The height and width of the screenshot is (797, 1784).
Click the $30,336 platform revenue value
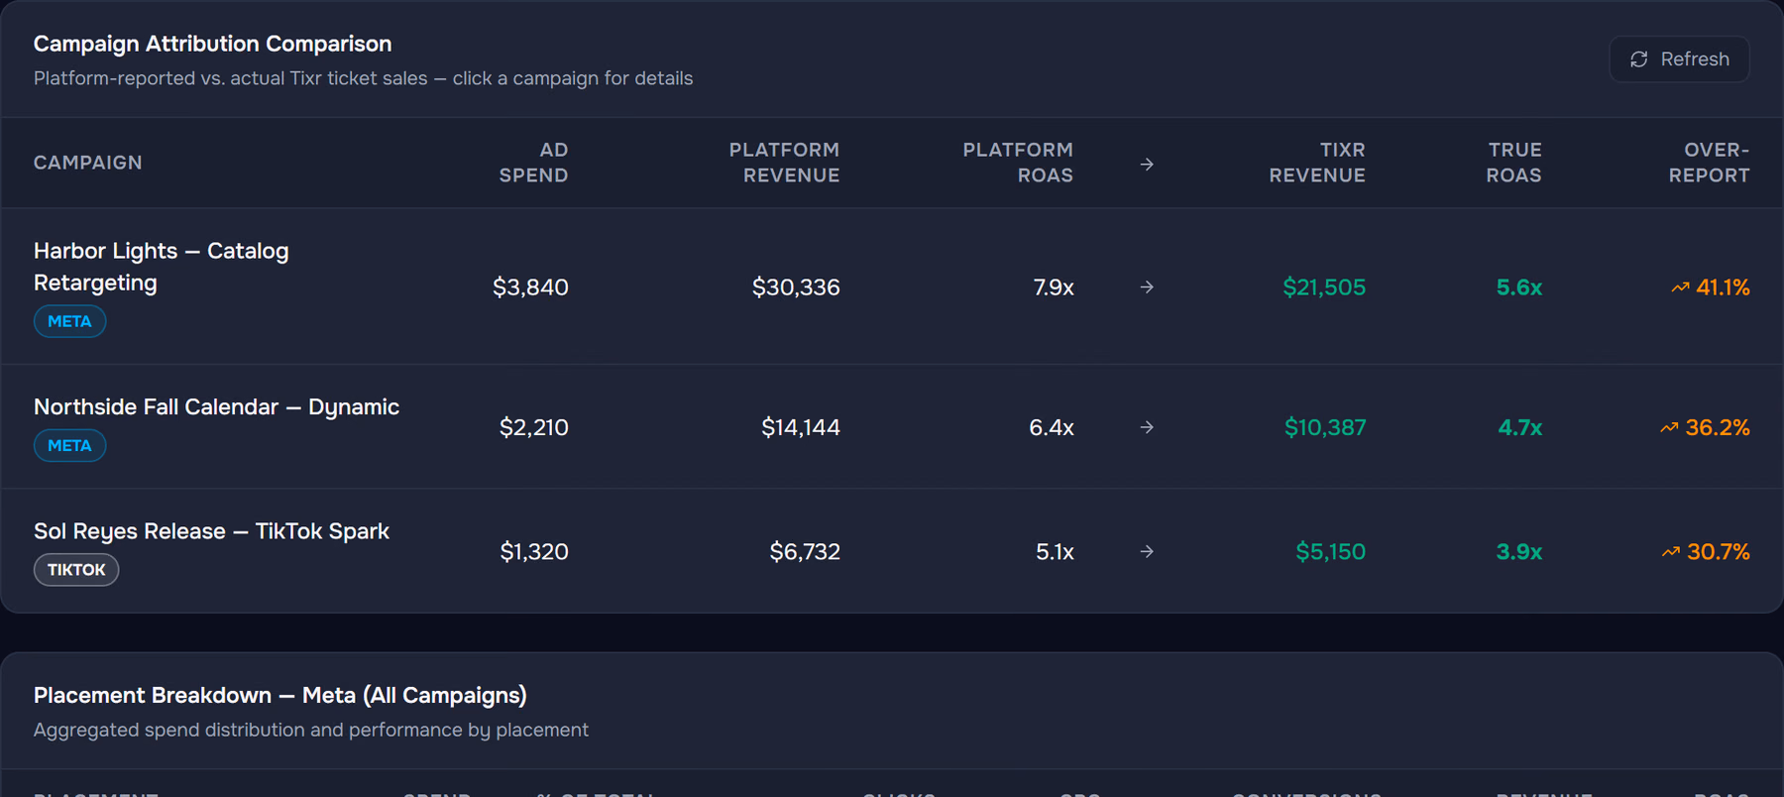click(796, 287)
